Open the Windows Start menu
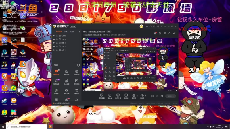Screen dimensions: 230x129 point(3,127)
